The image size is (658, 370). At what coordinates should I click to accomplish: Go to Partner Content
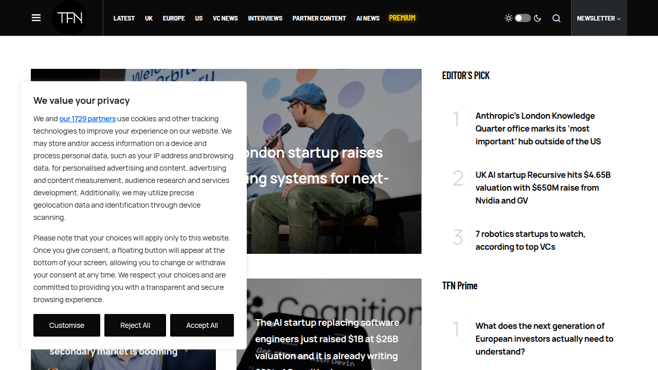[x=319, y=18]
